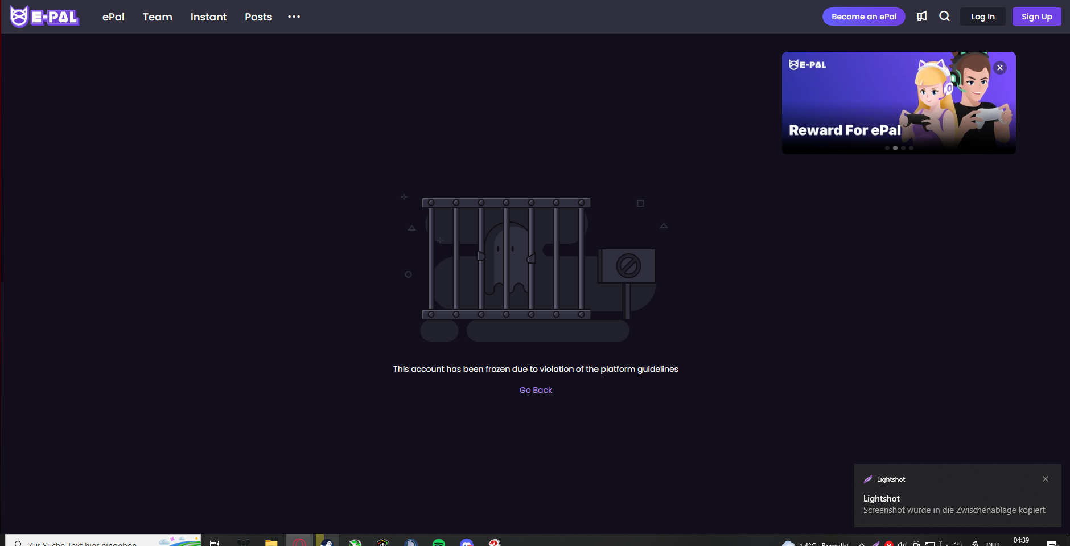Open Discord from the taskbar
Viewport: 1070px width, 546px height.
[467, 542]
